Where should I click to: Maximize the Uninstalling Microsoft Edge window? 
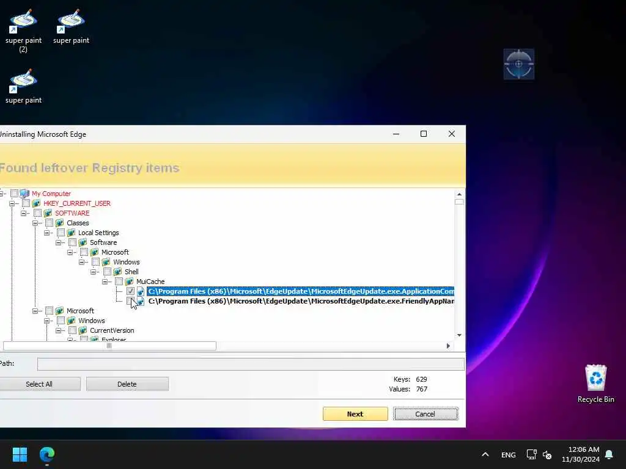424,134
